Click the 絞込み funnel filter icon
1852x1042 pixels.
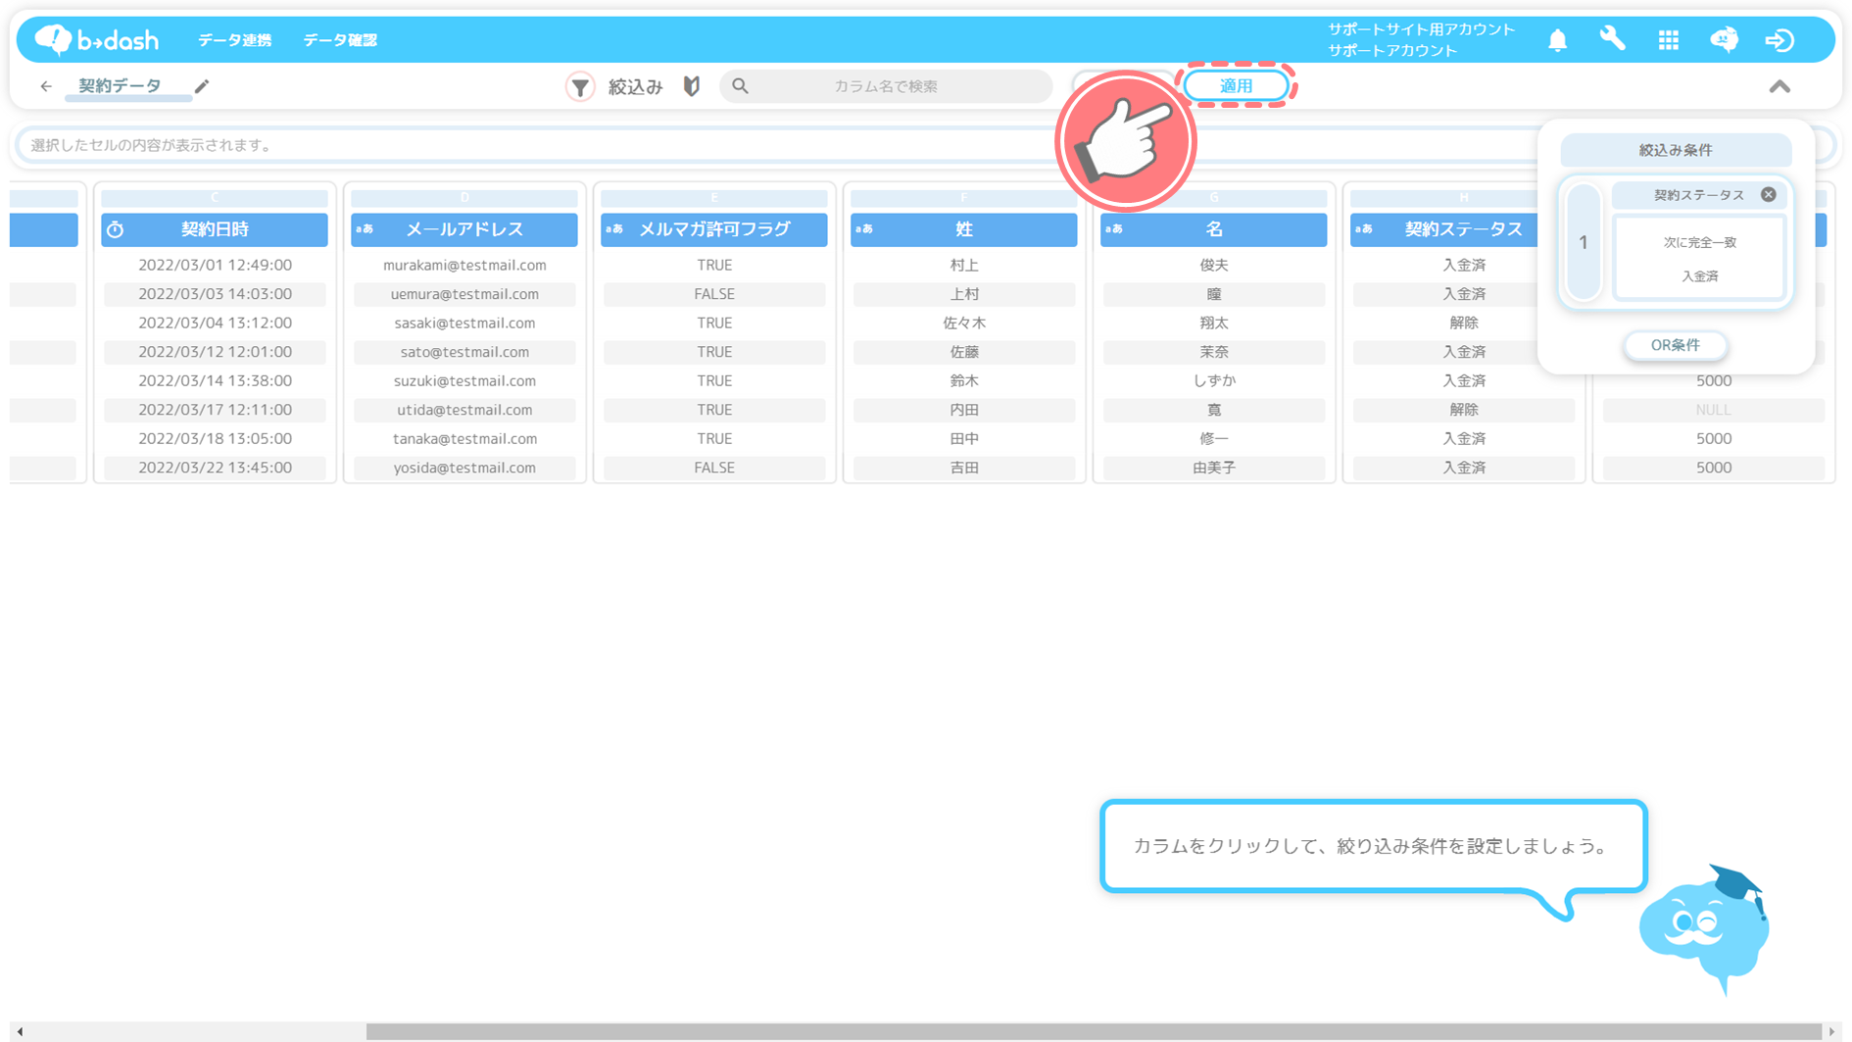tap(580, 86)
